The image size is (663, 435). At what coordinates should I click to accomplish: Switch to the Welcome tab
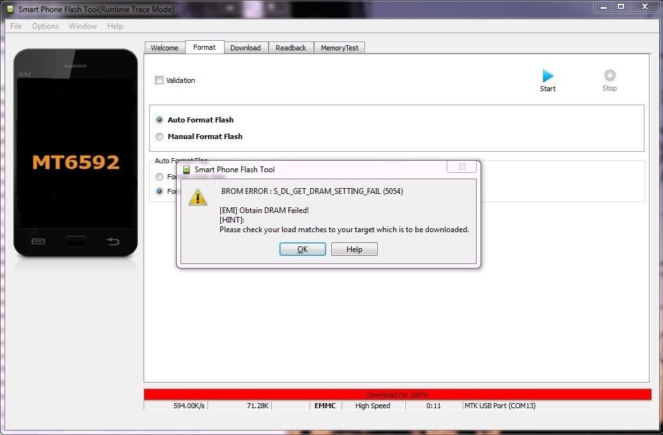[x=165, y=48]
